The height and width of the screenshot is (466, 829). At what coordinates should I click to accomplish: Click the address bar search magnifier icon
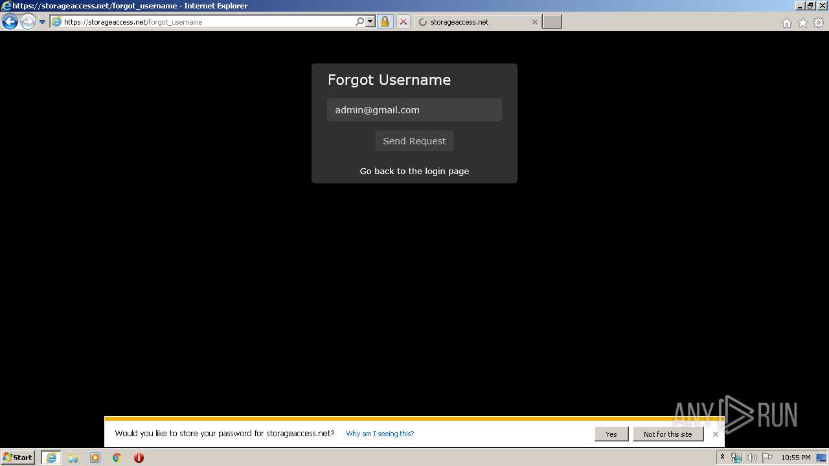tap(359, 21)
